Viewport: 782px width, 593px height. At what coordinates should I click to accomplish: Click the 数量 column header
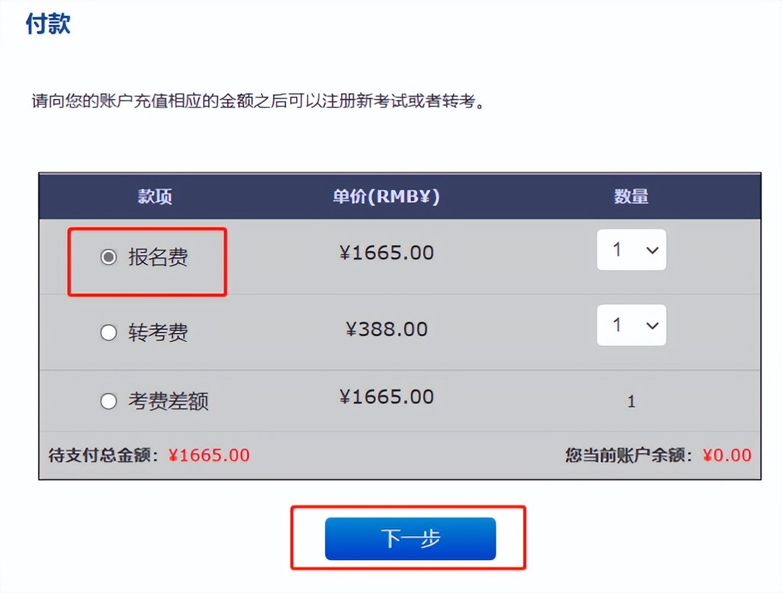(631, 197)
